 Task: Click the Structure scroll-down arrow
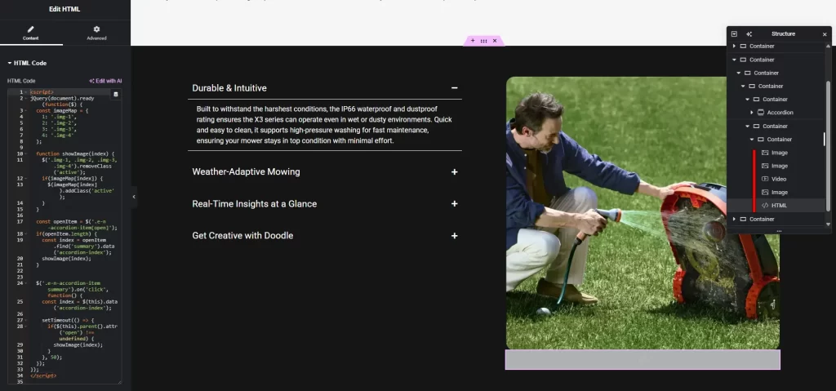tap(828, 224)
